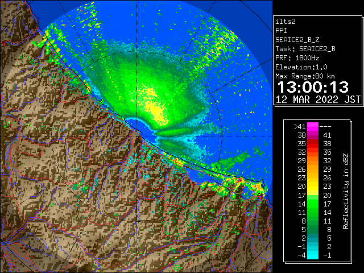Click the ">41" legend label
Screen dimensions: 364x273
point(300,127)
